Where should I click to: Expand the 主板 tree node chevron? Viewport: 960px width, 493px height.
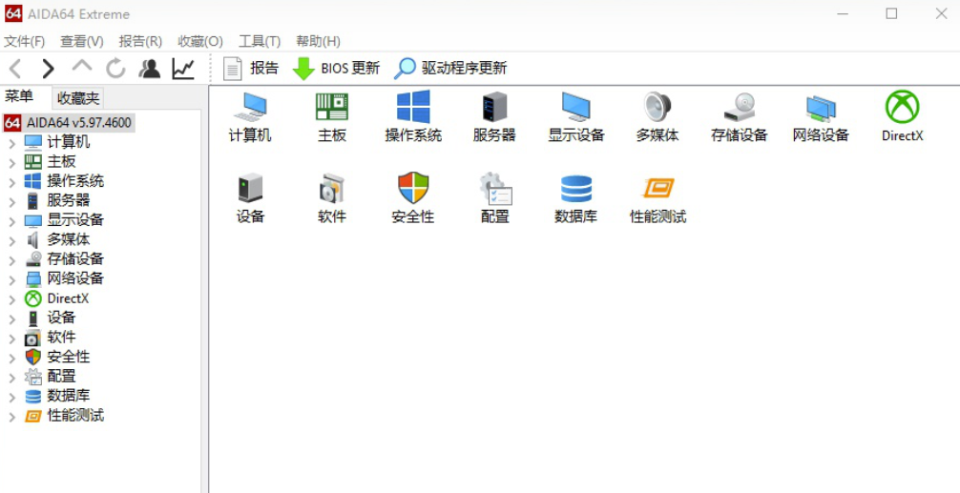coord(11,162)
